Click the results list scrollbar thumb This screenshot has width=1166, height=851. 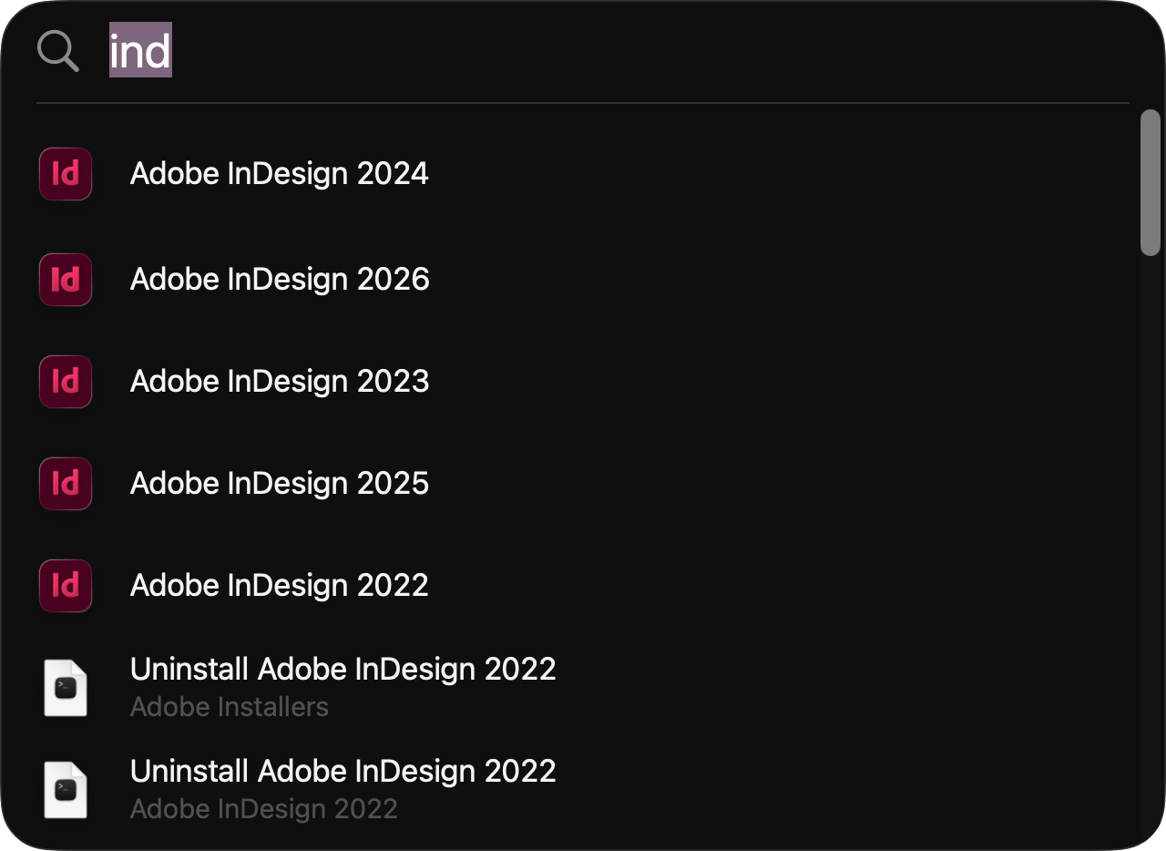(x=1151, y=182)
